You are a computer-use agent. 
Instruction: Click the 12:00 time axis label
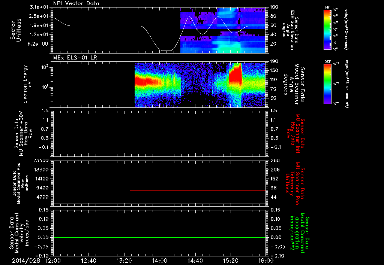point(53,261)
